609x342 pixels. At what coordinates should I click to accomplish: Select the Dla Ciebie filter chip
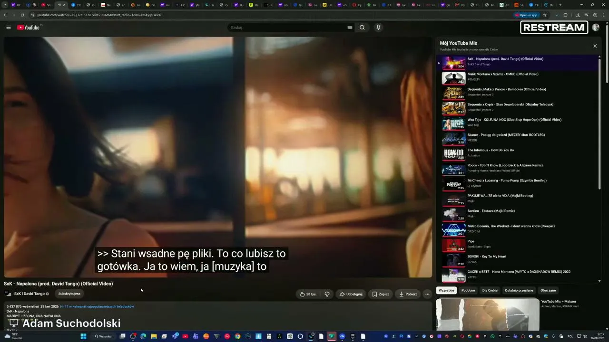pos(490,290)
